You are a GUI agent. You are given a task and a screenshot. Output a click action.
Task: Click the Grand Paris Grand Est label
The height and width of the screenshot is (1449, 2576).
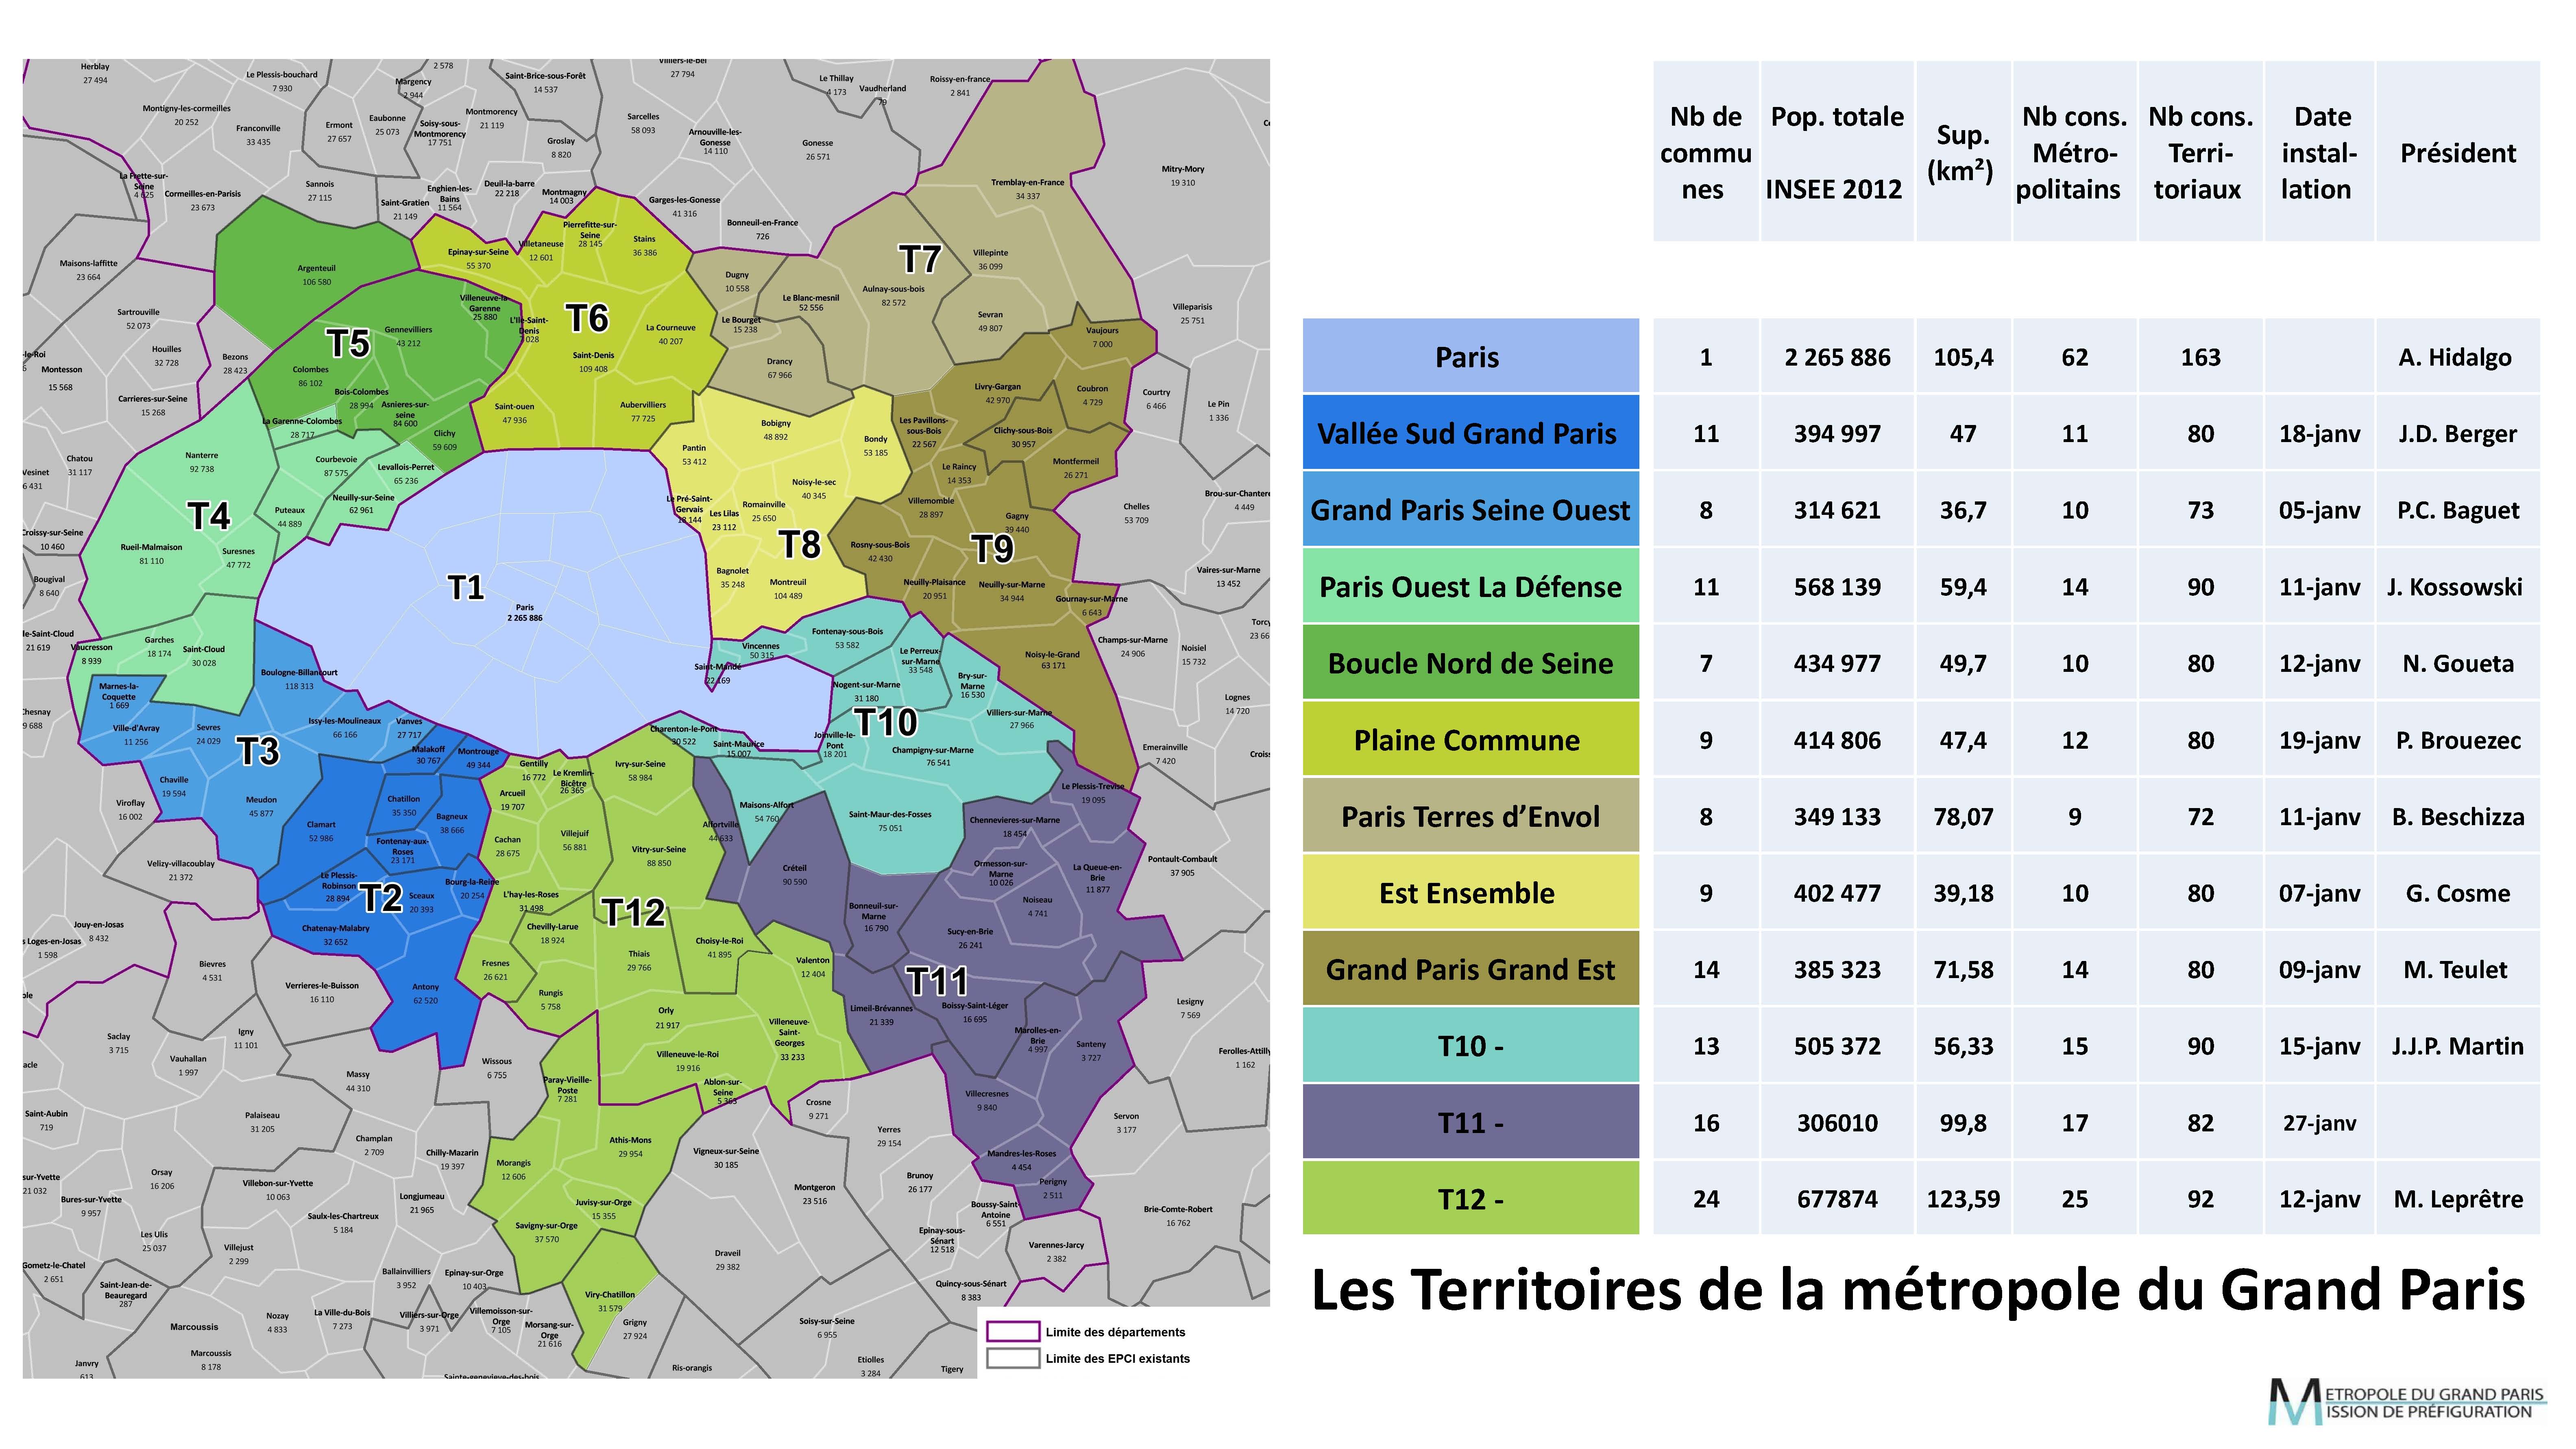[1470, 970]
